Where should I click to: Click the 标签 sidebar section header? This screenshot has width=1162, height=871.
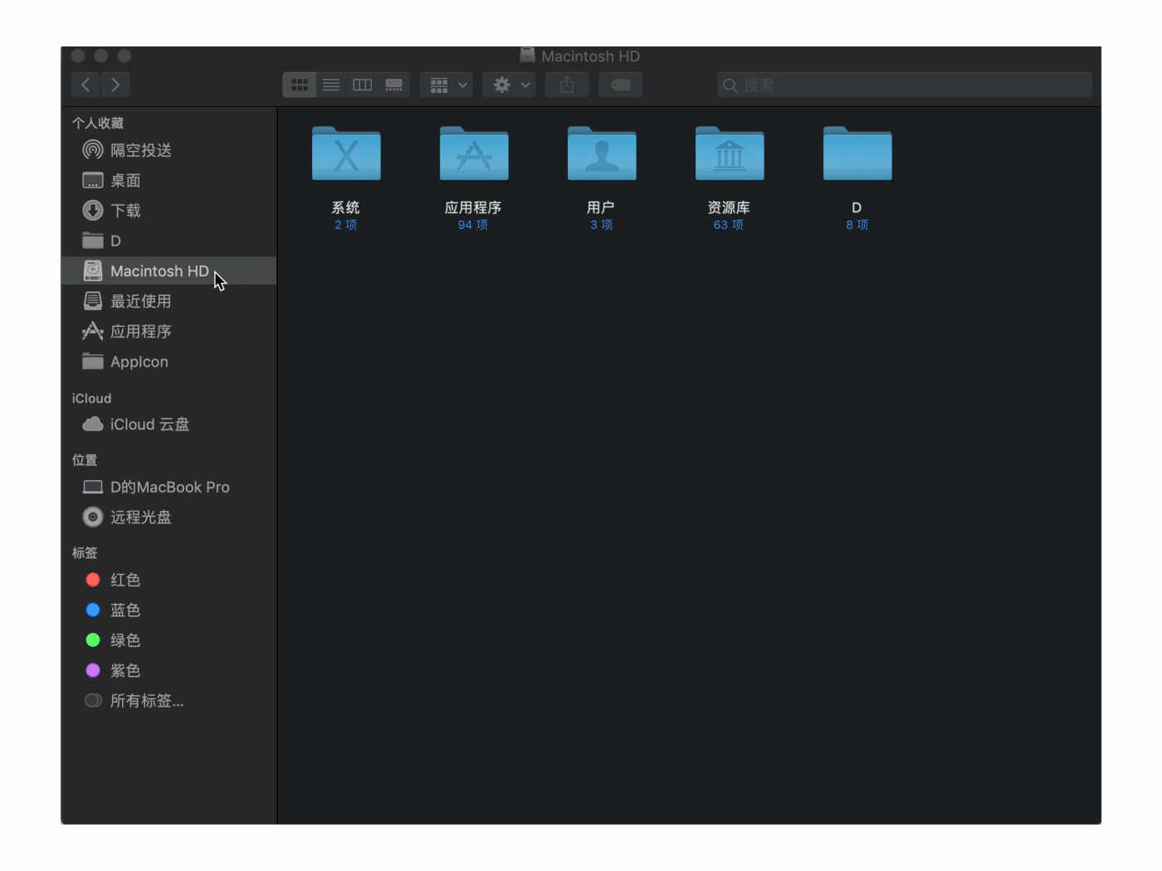coord(85,552)
